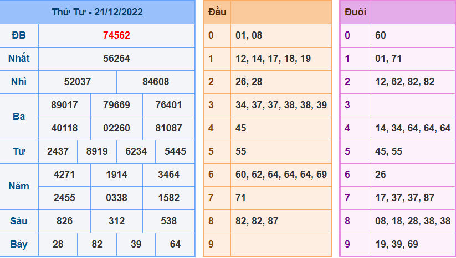Click the fifth prize number 2455
The height and width of the screenshot is (258, 456).
[64, 198]
